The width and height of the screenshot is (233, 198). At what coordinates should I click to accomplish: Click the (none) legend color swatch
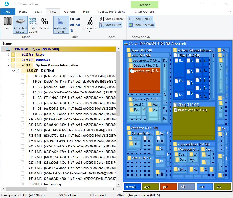tap(132, 187)
